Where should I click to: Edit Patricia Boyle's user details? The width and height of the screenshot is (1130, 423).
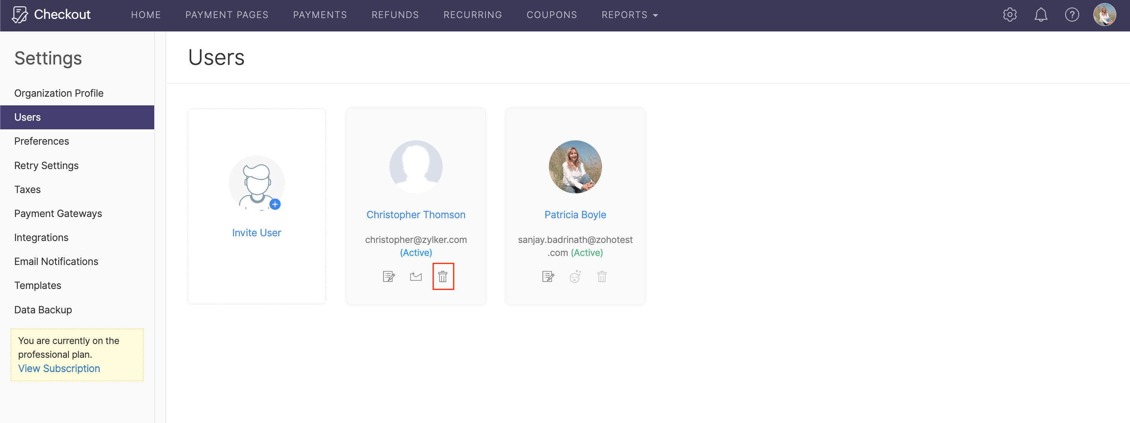(x=548, y=277)
